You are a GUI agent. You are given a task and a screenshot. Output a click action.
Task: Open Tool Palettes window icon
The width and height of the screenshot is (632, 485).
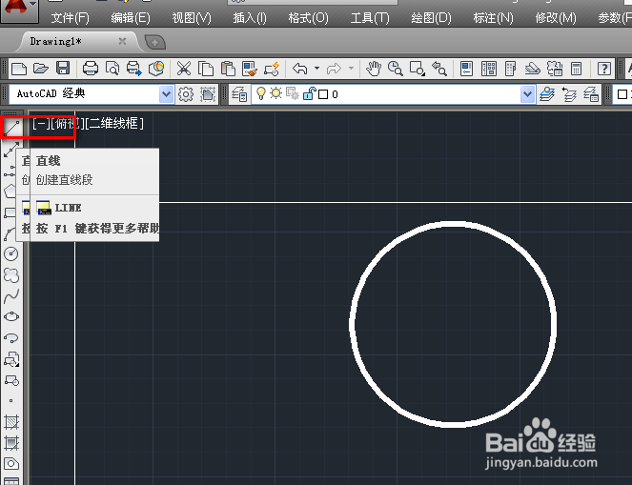coord(510,69)
